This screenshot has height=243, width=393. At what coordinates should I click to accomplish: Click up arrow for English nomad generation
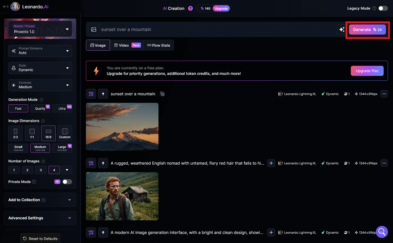(103, 163)
